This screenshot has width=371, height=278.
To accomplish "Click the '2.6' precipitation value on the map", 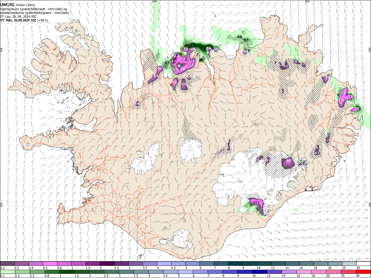I will [x=186, y=58].
